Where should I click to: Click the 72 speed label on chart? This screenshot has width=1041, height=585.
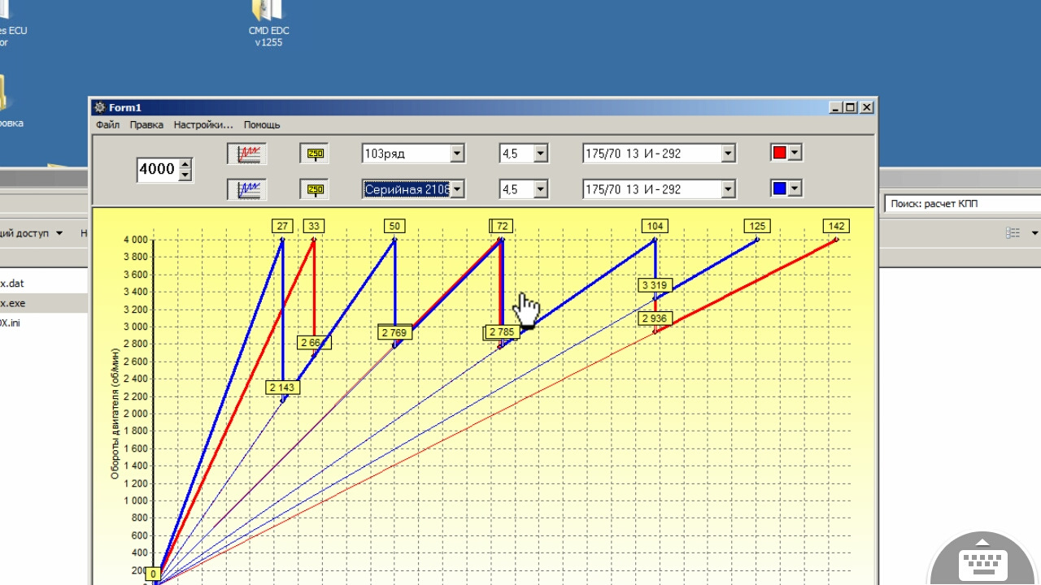click(503, 226)
